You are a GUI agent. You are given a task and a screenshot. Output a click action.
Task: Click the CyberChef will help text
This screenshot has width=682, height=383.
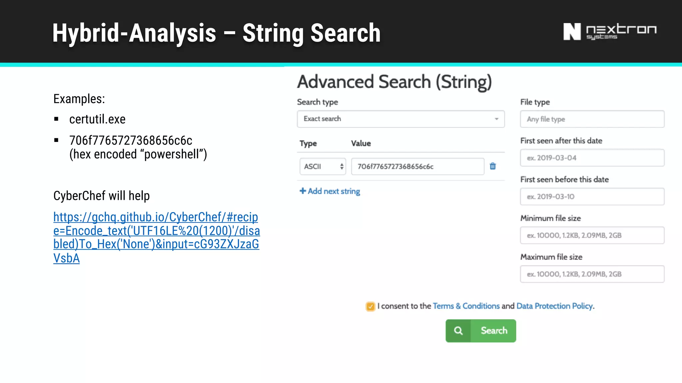coord(102,196)
